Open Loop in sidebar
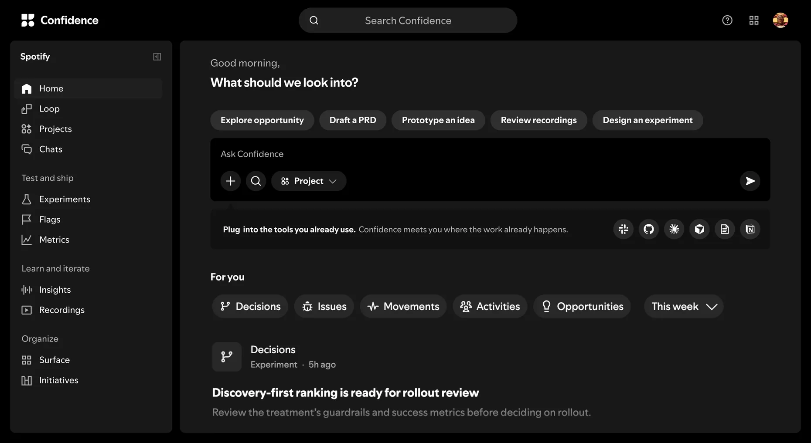 click(x=89, y=109)
